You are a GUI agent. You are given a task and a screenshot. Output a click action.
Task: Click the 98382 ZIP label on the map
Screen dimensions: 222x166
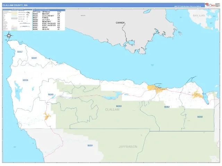200,117
